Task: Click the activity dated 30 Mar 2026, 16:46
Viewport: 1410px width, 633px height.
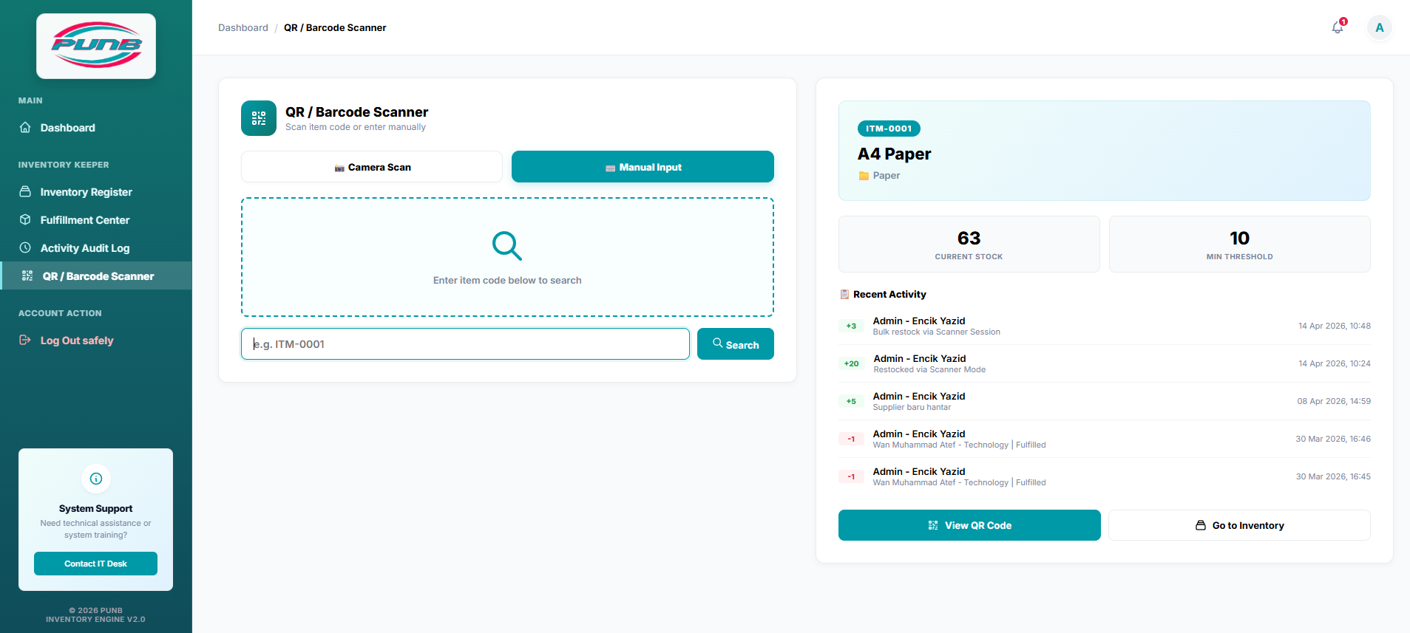Action: (1105, 439)
